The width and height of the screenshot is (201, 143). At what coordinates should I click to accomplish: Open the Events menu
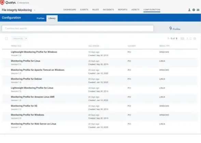pos(84,10)
